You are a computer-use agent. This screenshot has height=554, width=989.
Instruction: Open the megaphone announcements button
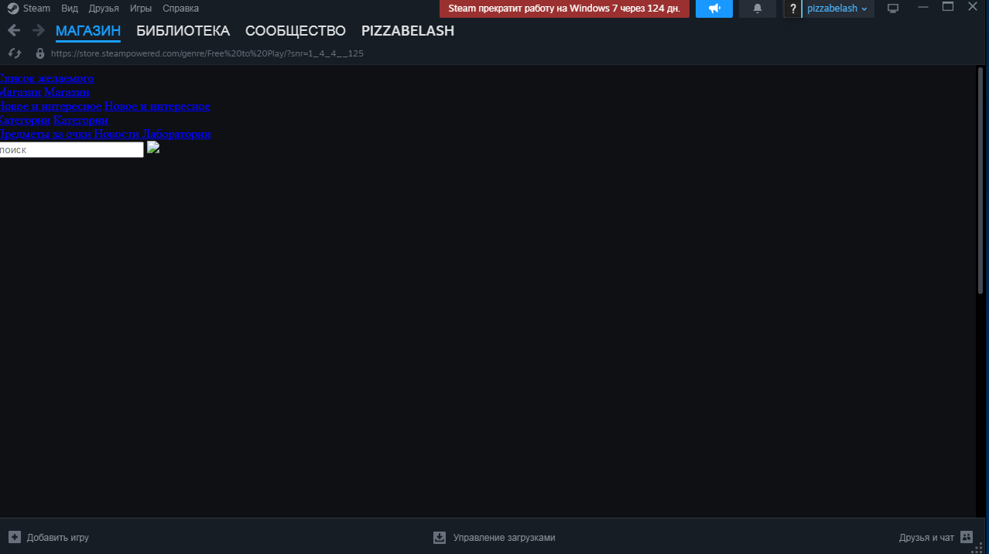pyautogui.click(x=714, y=9)
